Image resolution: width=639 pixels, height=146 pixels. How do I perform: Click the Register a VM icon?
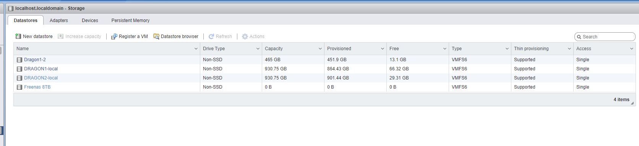click(x=114, y=36)
